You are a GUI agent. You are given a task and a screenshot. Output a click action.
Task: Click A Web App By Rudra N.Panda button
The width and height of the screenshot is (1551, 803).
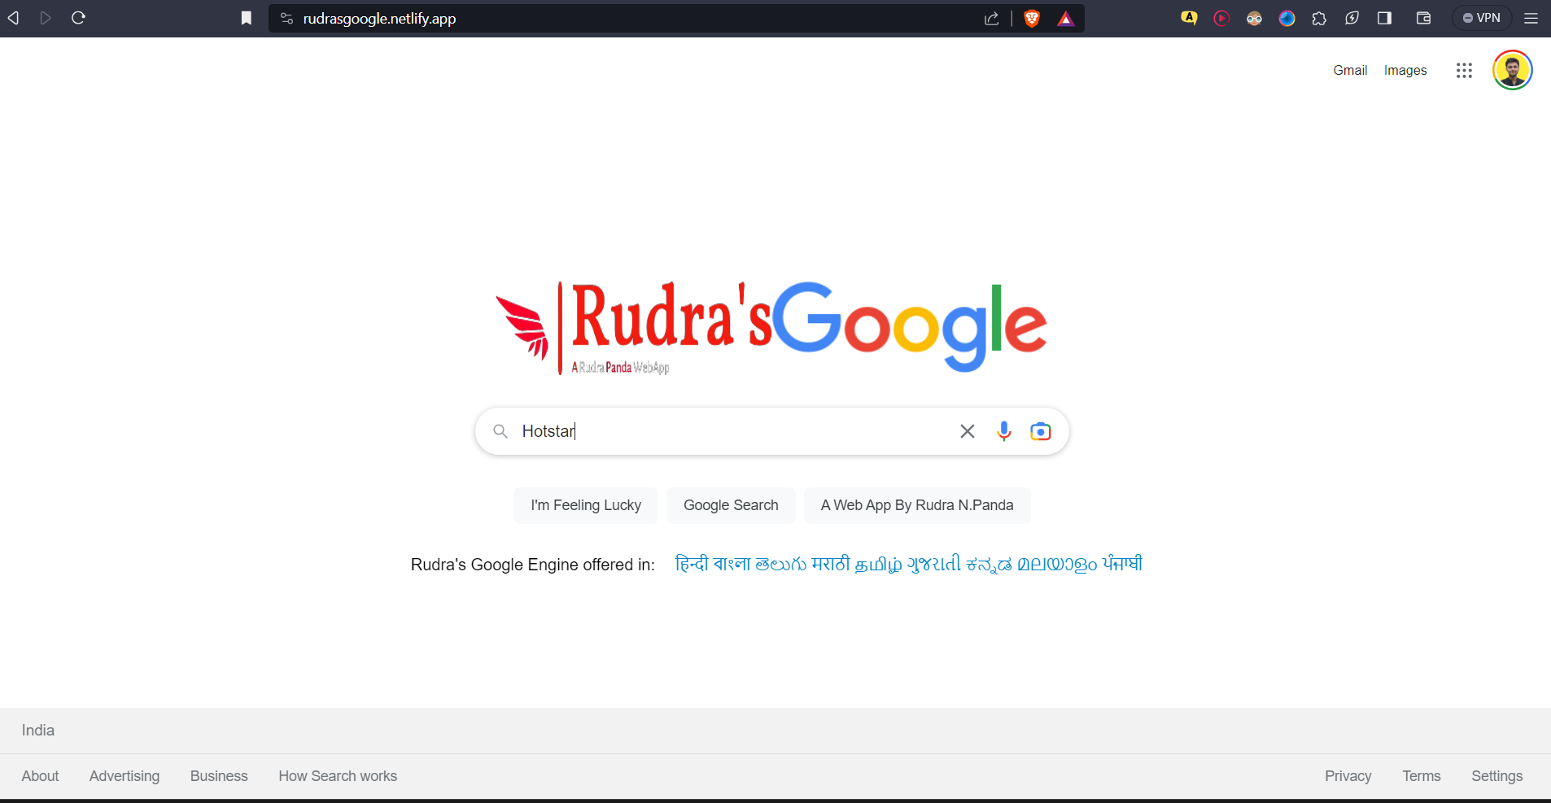pos(917,505)
